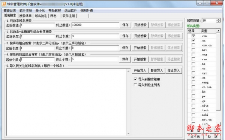Click the 暂停导入 button
This screenshot has height=140, width=225.
pyautogui.click(x=157, y=71)
